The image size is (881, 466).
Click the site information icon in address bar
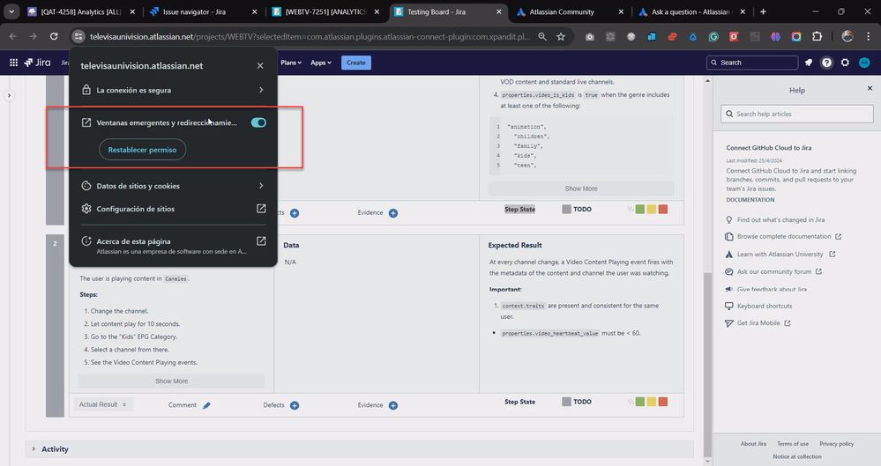[78, 36]
